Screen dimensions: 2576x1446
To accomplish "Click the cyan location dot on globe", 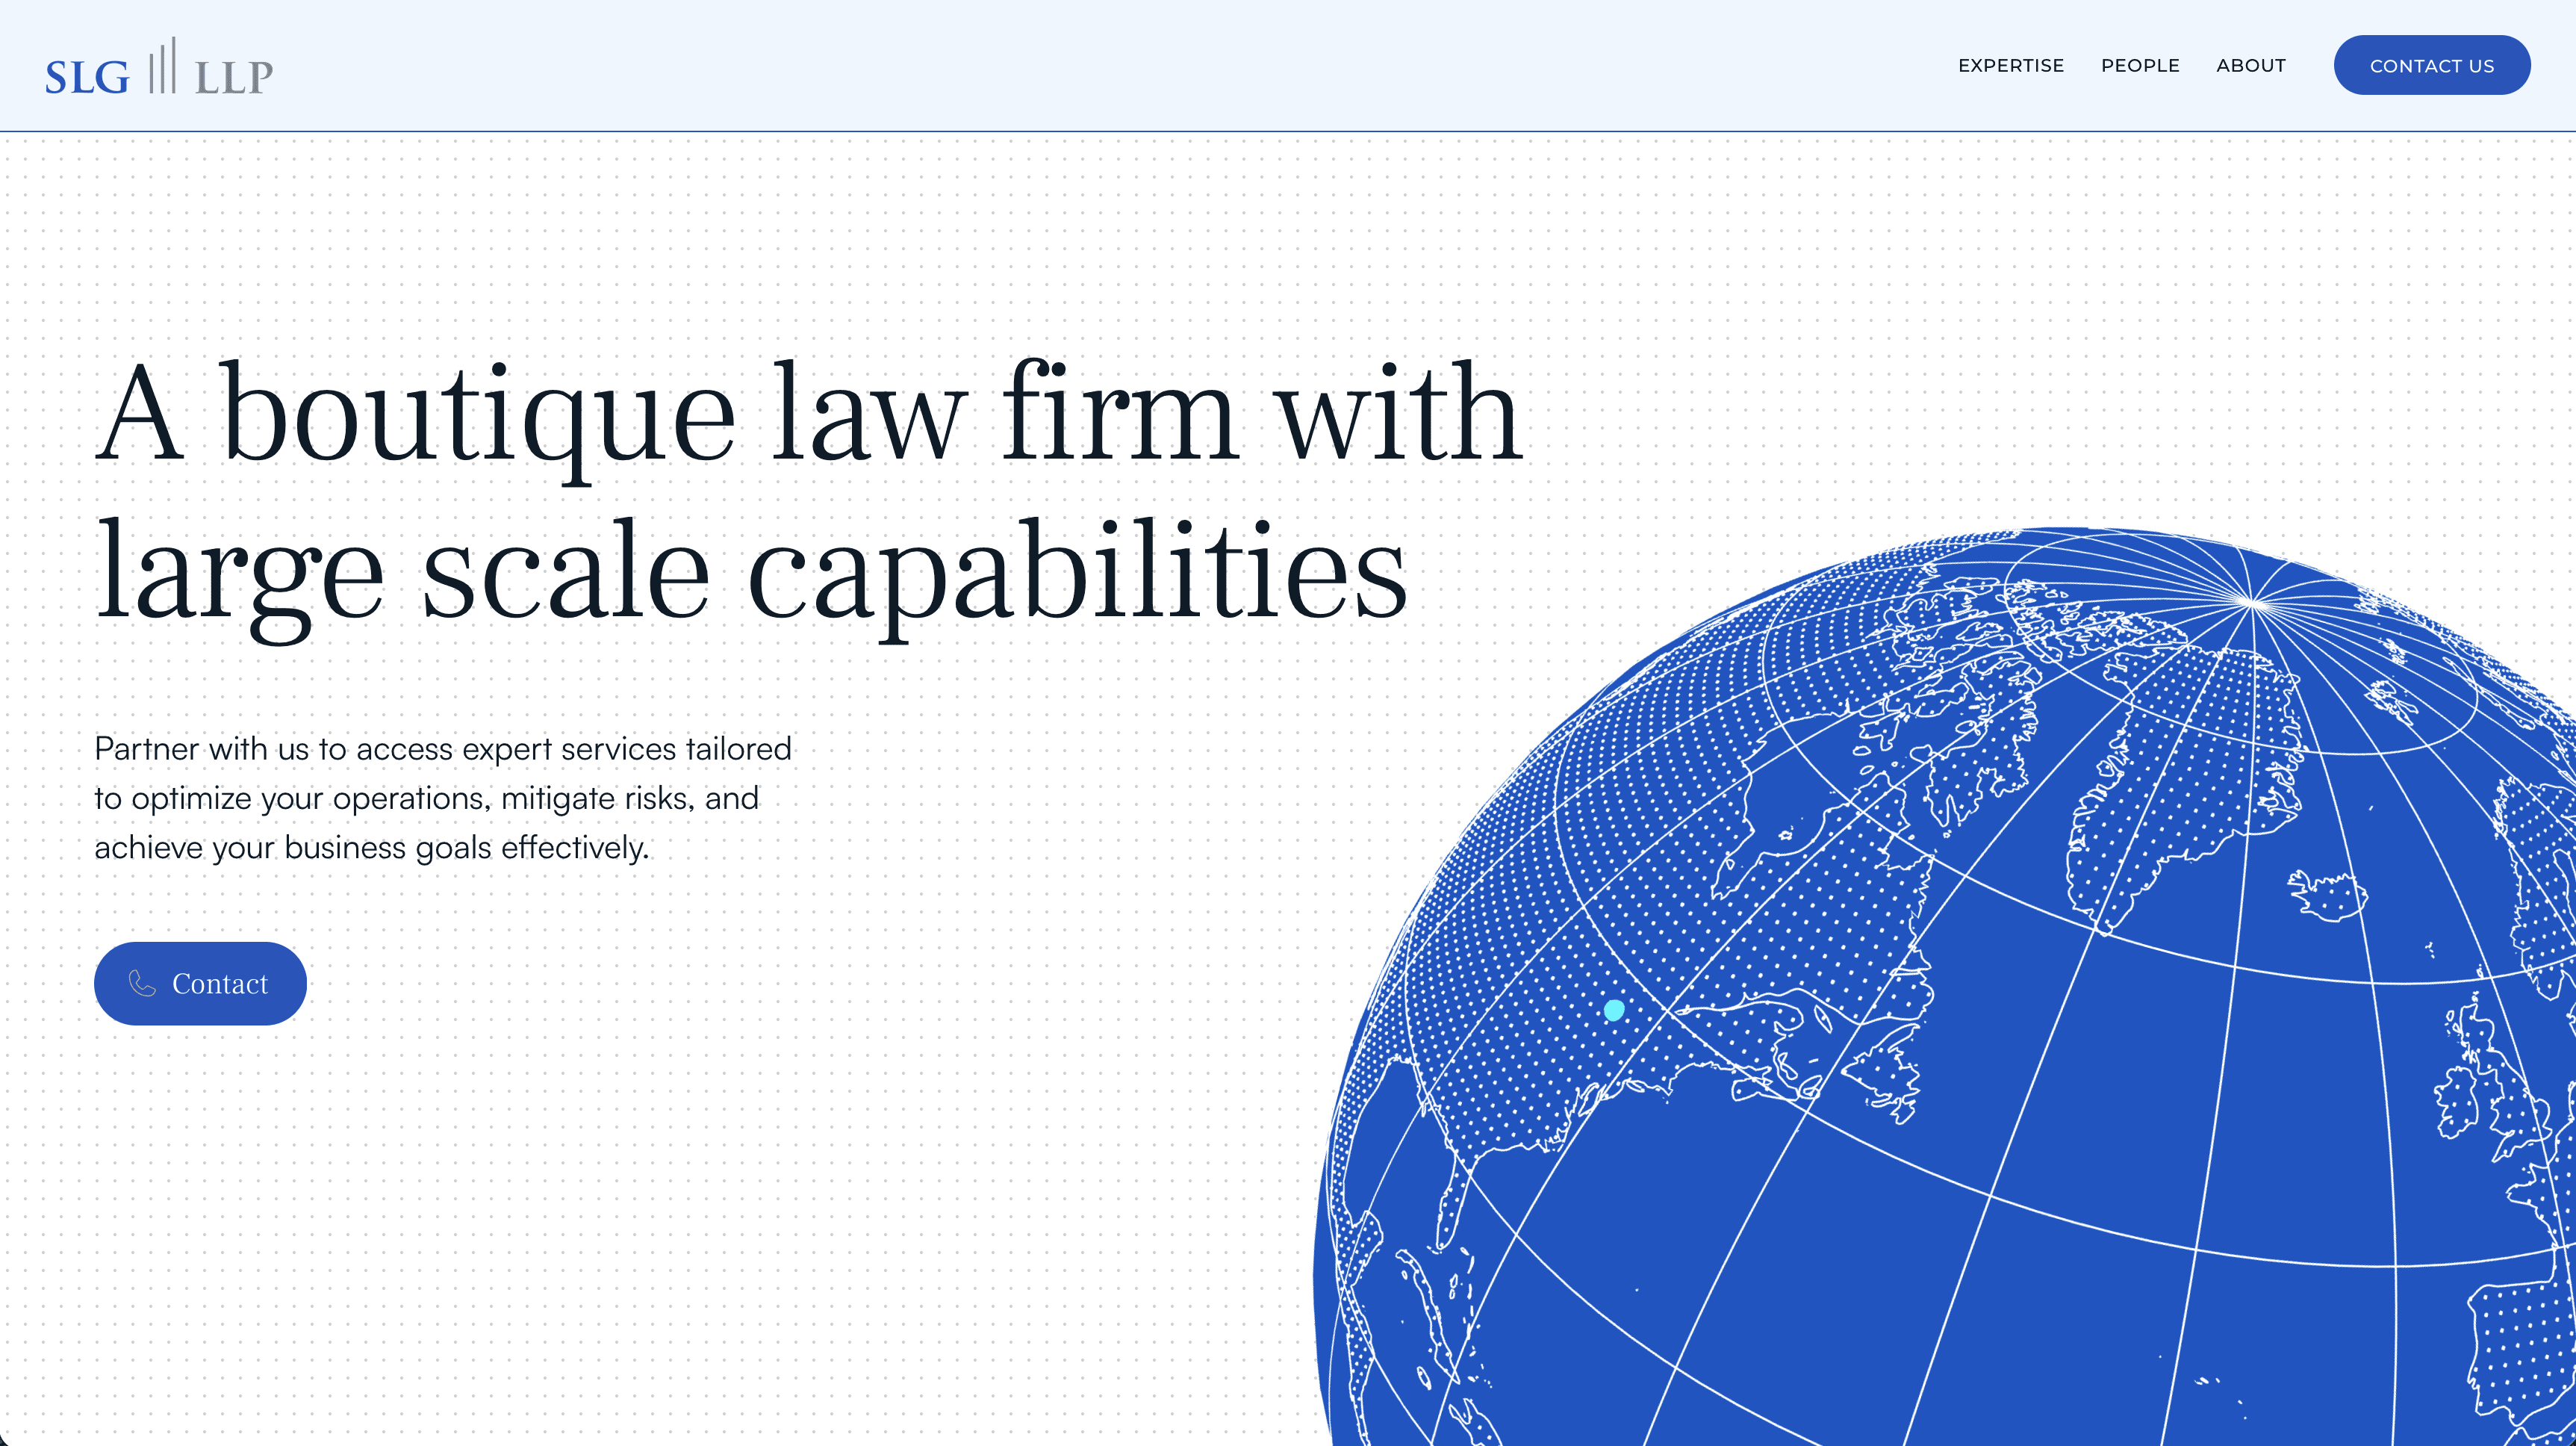I will [x=1614, y=1010].
